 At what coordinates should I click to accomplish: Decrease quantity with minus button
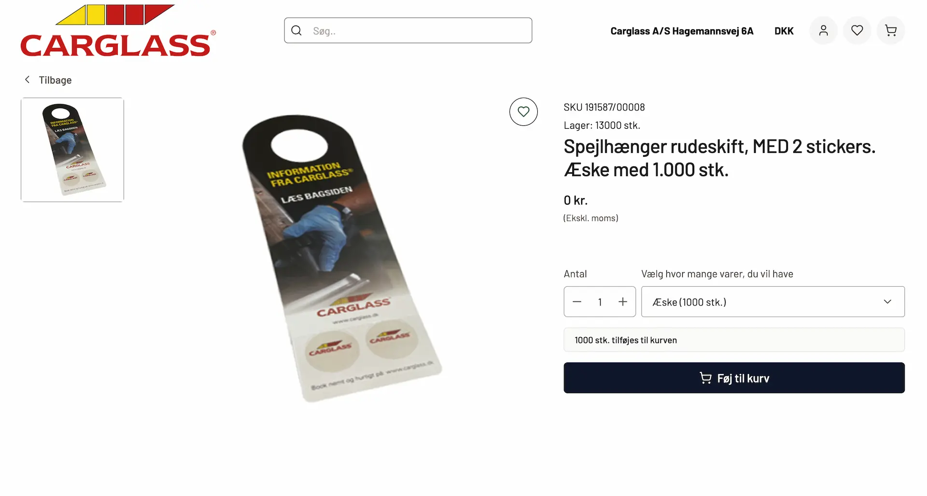[577, 302]
